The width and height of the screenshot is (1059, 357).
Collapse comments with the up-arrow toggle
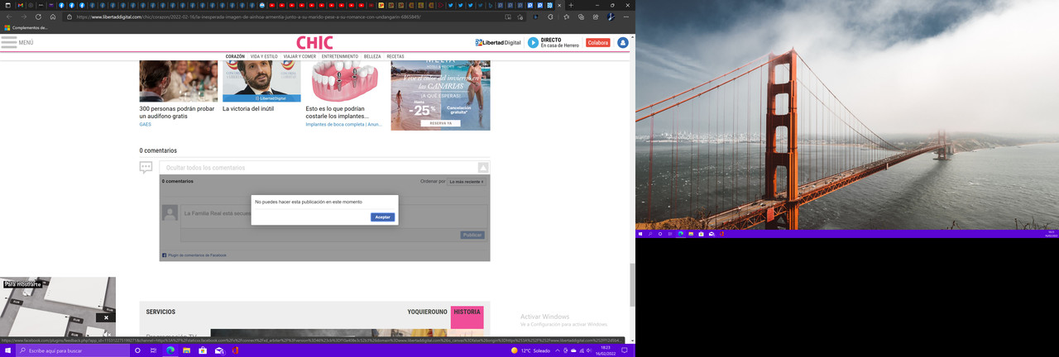(482, 168)
